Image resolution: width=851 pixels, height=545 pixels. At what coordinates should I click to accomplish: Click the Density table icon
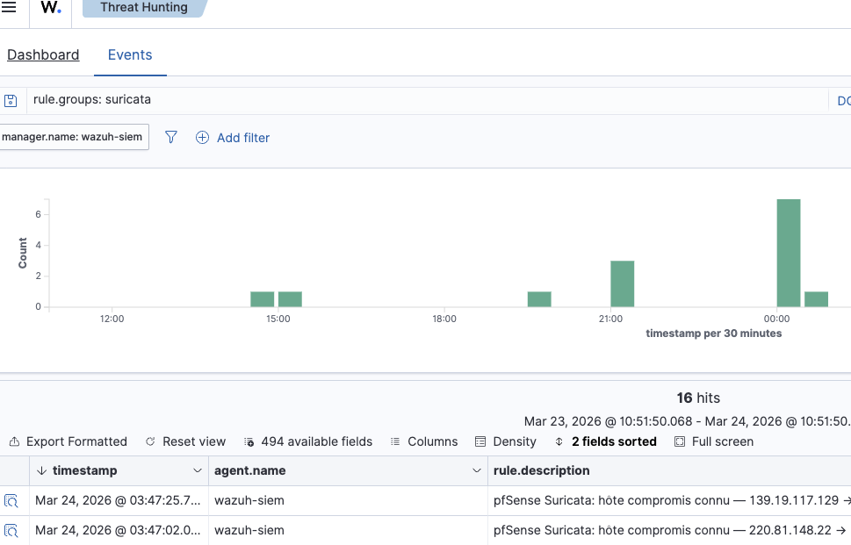point(480,442)
